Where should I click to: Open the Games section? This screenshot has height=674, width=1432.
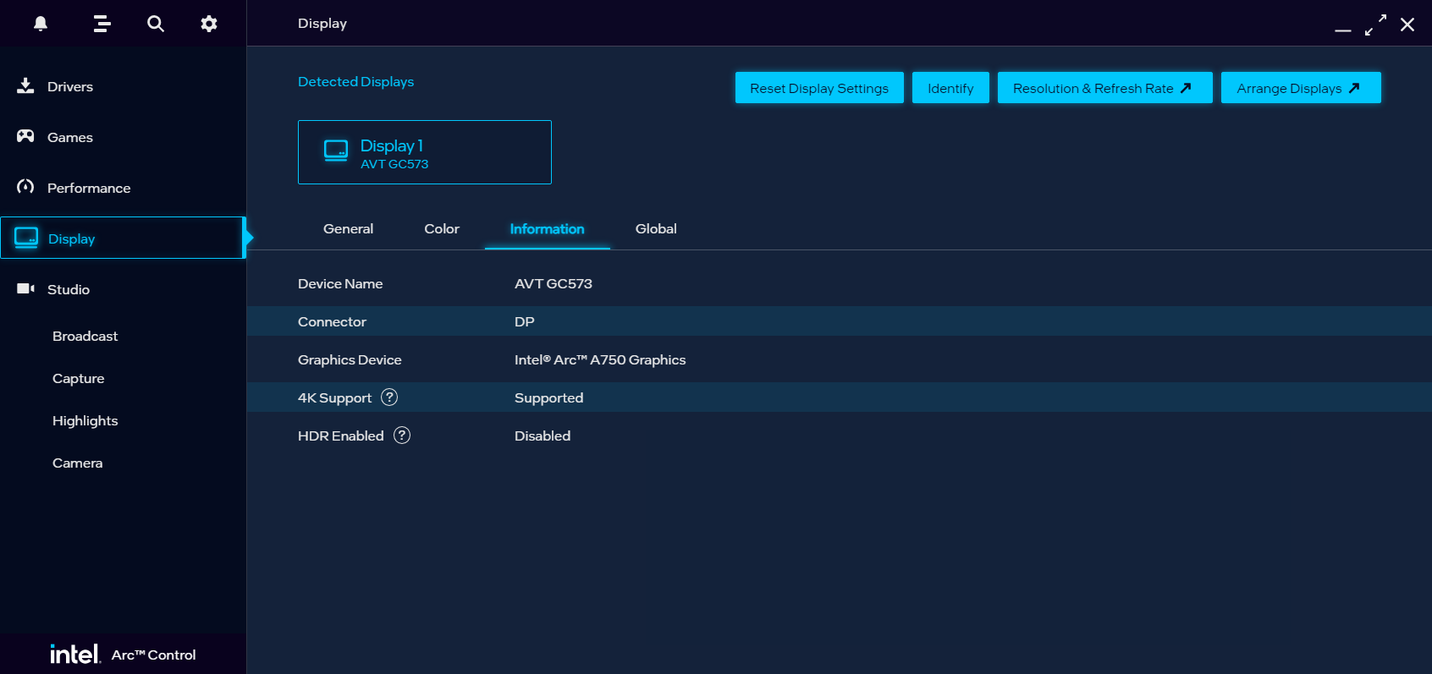pyautogui.click(x=123, y=137)
